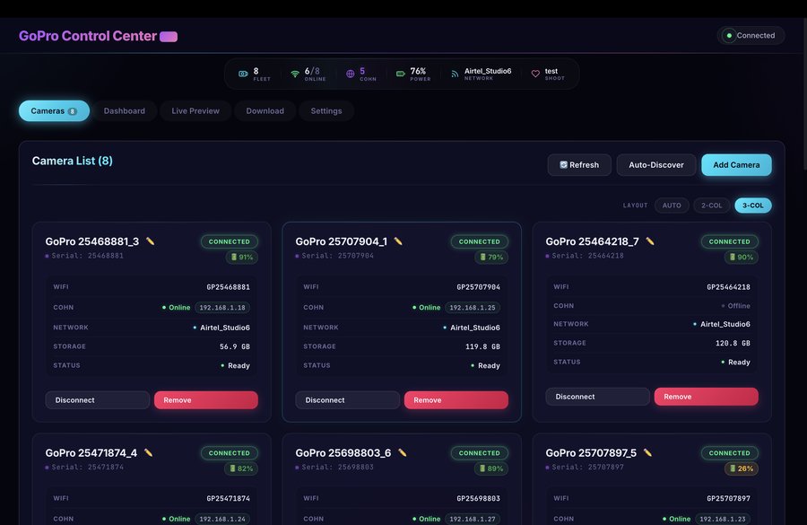Screen dimensions: 807x525
Task: Click IP address 192.168.1.18
Action: pos(222,308)
